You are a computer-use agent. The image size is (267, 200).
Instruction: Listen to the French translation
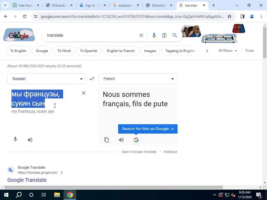click(121, 140)
